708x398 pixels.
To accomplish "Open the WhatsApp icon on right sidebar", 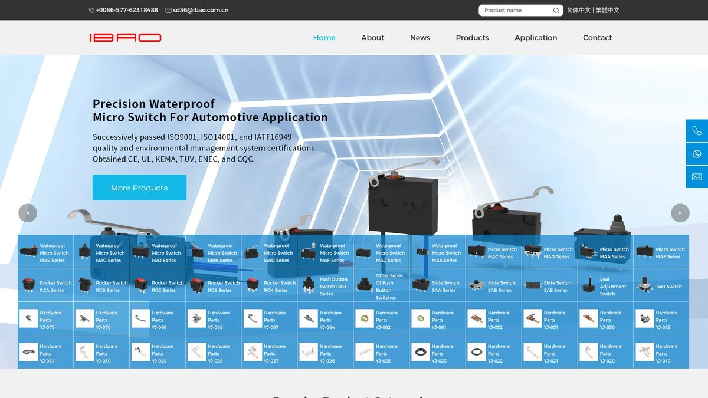I will coord(697,154).
